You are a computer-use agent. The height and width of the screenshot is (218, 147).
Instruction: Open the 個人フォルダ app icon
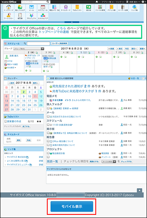[20, 8]
